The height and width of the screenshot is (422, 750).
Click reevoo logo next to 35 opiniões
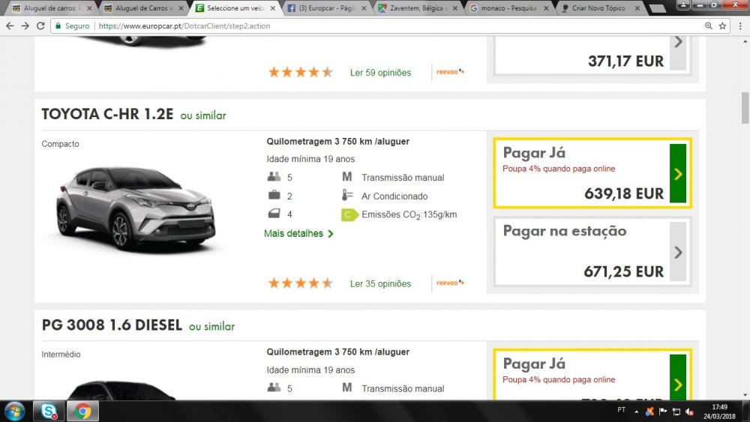coord(450,283)
